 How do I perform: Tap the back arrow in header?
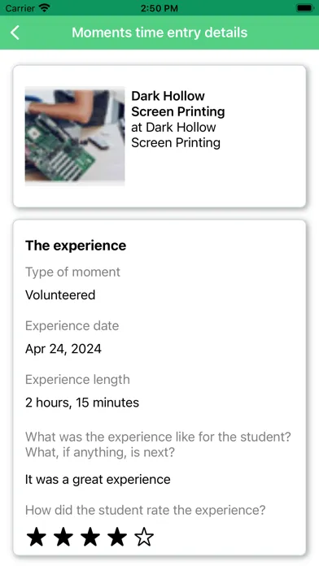point(15,33)
